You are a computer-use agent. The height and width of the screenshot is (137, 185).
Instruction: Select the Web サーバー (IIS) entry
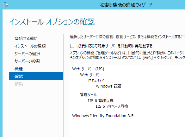[x=88, y=69]
